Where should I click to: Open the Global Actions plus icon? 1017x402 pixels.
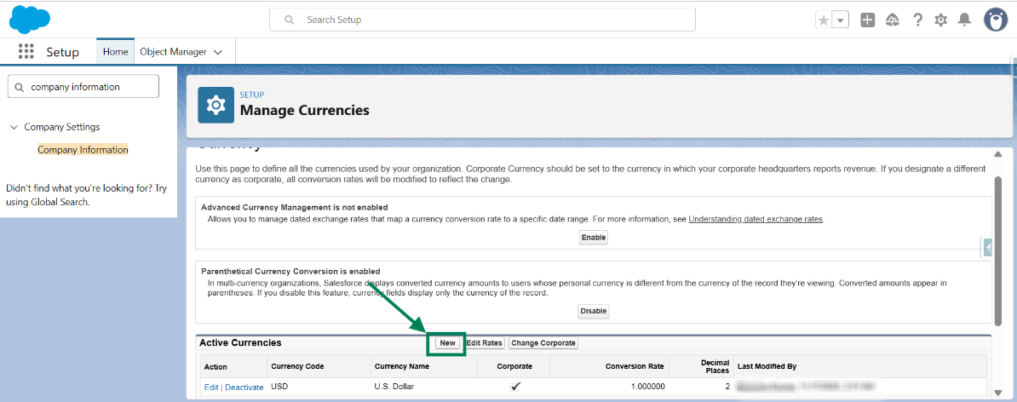tap(868, 20)
